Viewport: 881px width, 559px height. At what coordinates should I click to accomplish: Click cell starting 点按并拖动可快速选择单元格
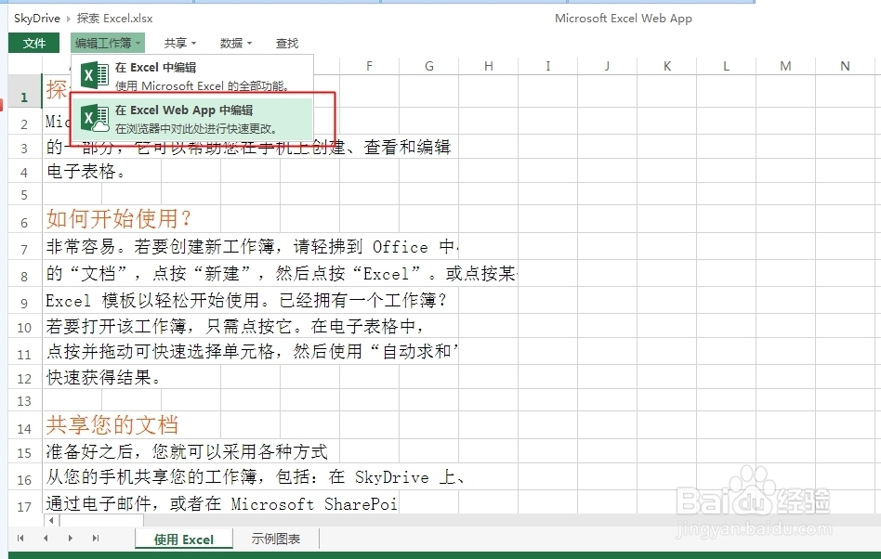click(252, 352)
